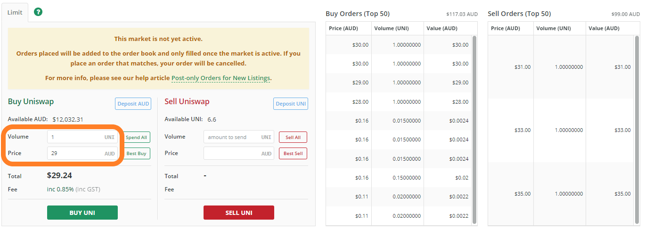Select the $29.00 buy order row
This screenshot has height=230, width=645.
coord(399,82)
